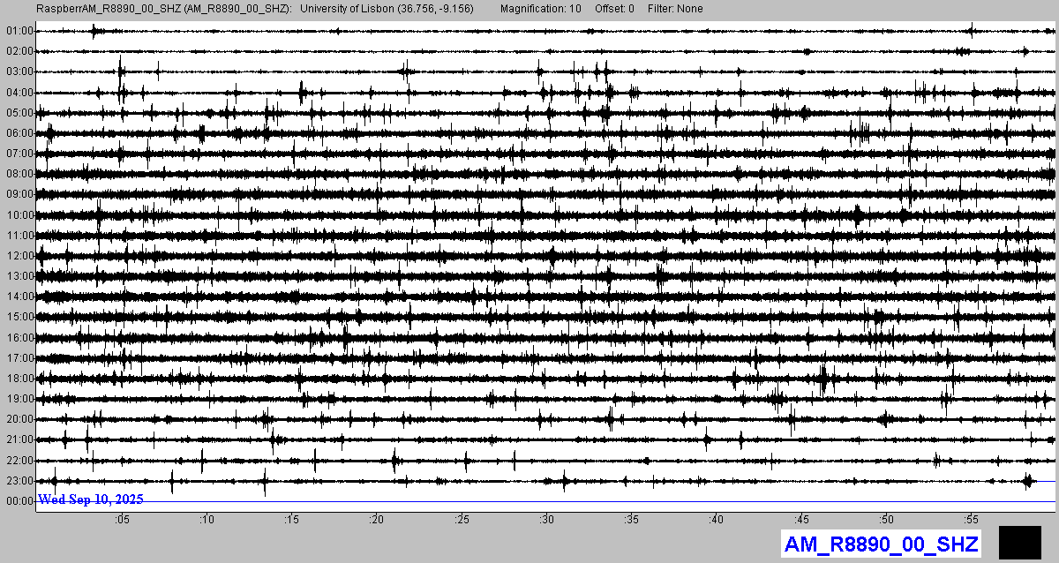Viewport: 1059px width, 563px height.
Task: Select the 06:00 hour trace label
Action: [19, 133]
